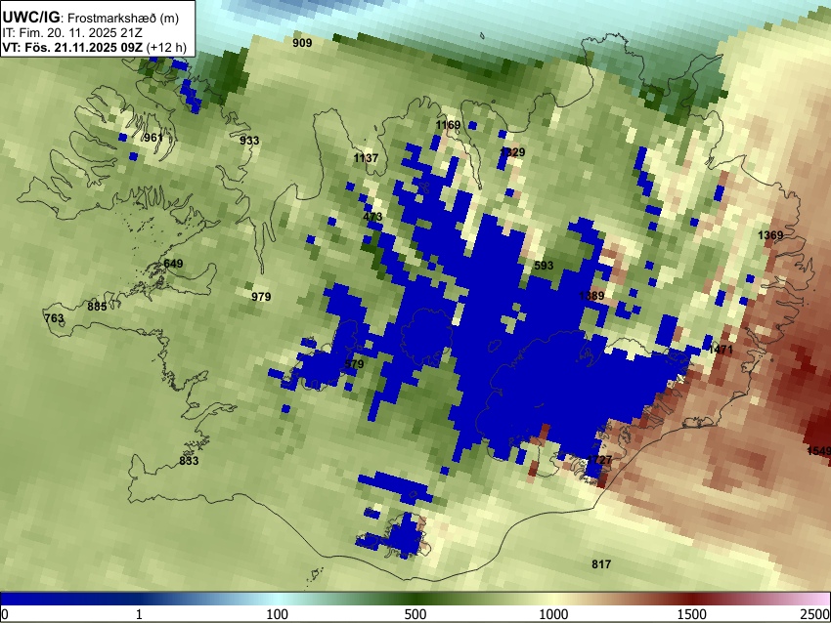Click the 833 value label
Image resolution: width=831 pixels, height=623 pixels.
(x=189, y=461)
